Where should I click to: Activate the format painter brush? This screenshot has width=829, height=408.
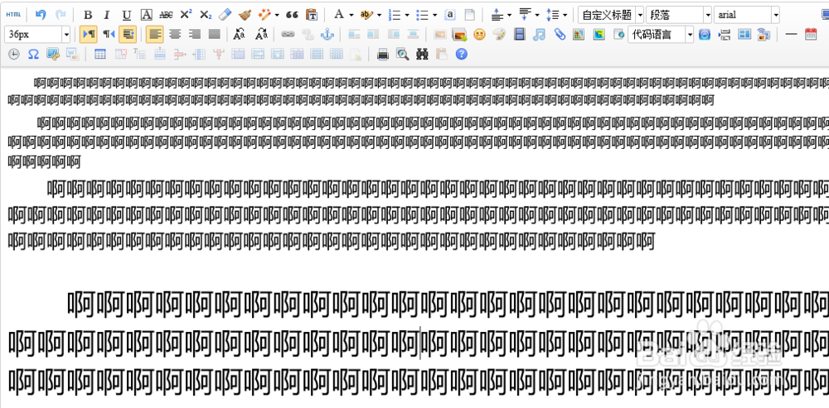tap(245, 15)
